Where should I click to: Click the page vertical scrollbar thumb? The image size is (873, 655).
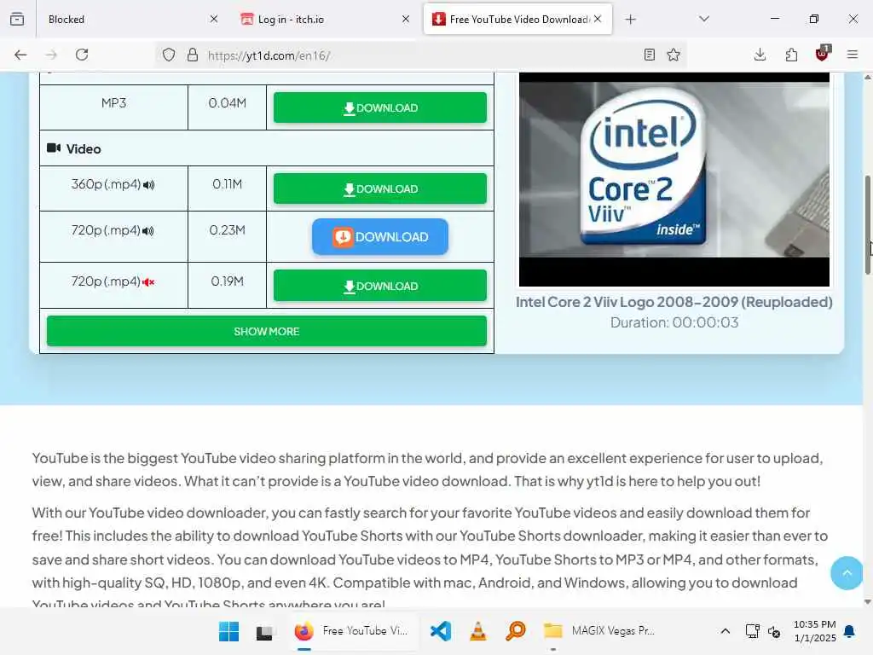867,224
